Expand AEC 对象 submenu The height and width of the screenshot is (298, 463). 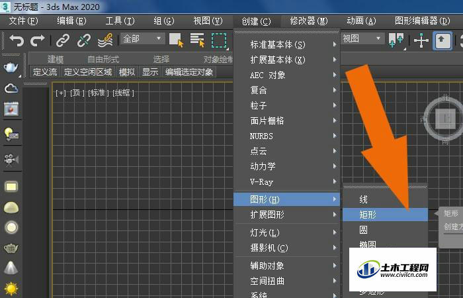[x=286, y=75]
